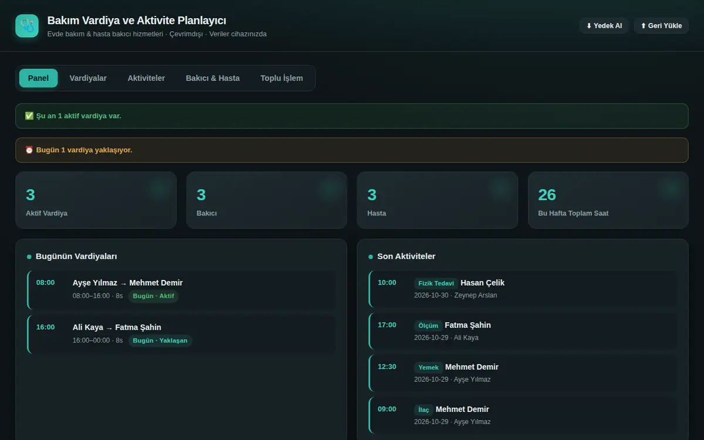Select Fatma Şahin in the Ölçüm activity
The image size is (704, 440).
(x=468, y=325)
